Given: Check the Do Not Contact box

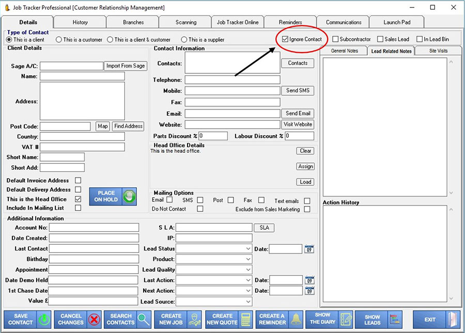Looking at the screenshot, I should [x=200, y=209].
